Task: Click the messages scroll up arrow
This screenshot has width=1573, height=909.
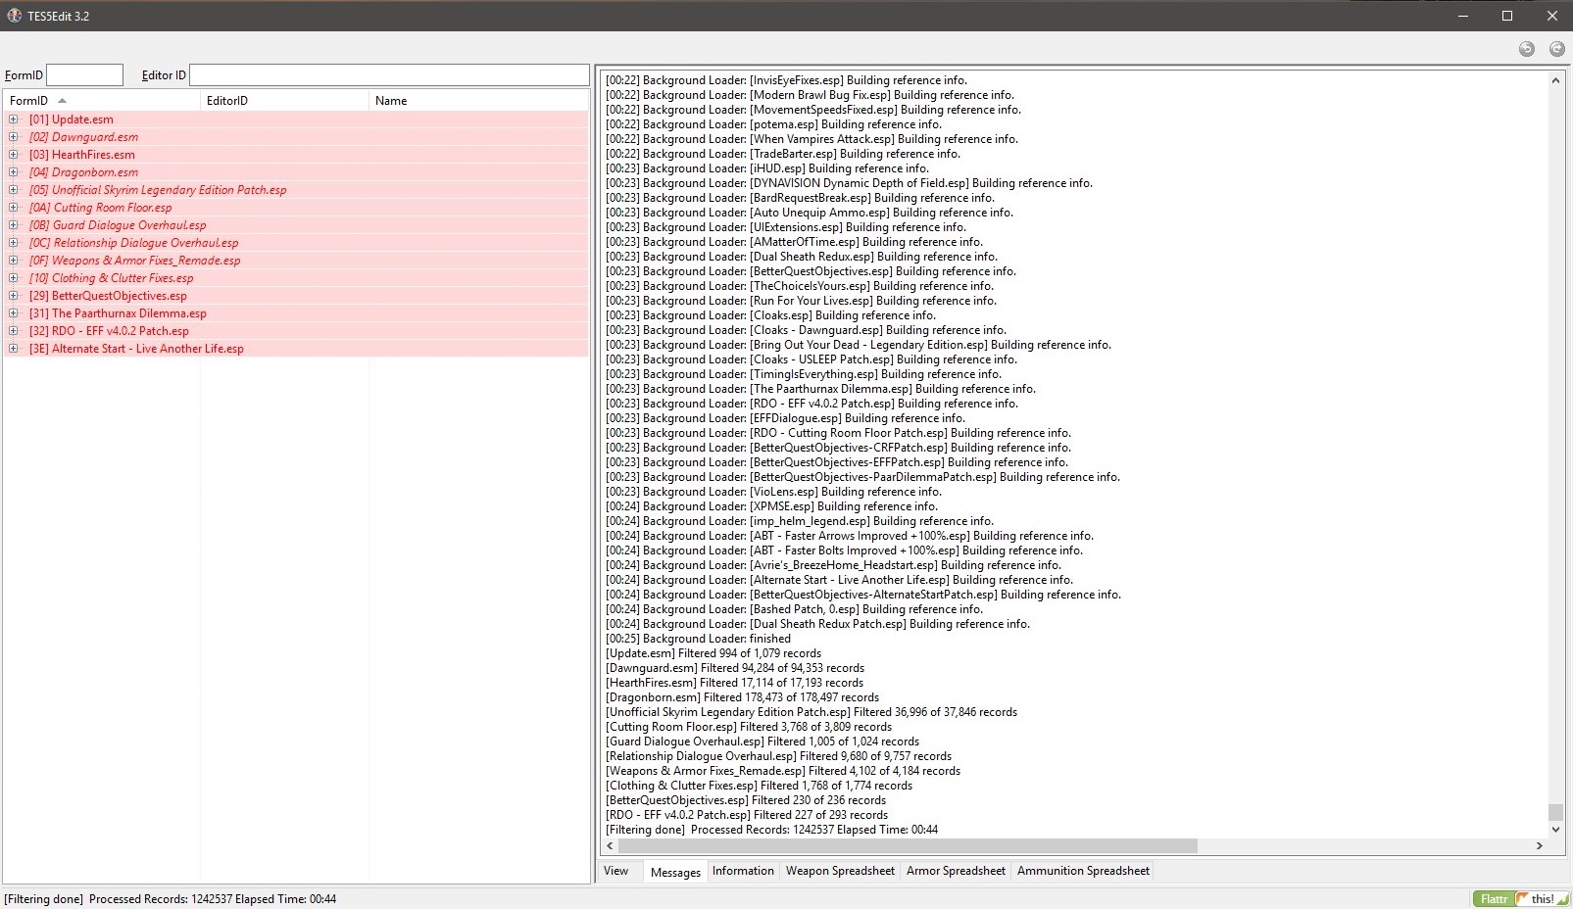Action: click(1555, 80)
